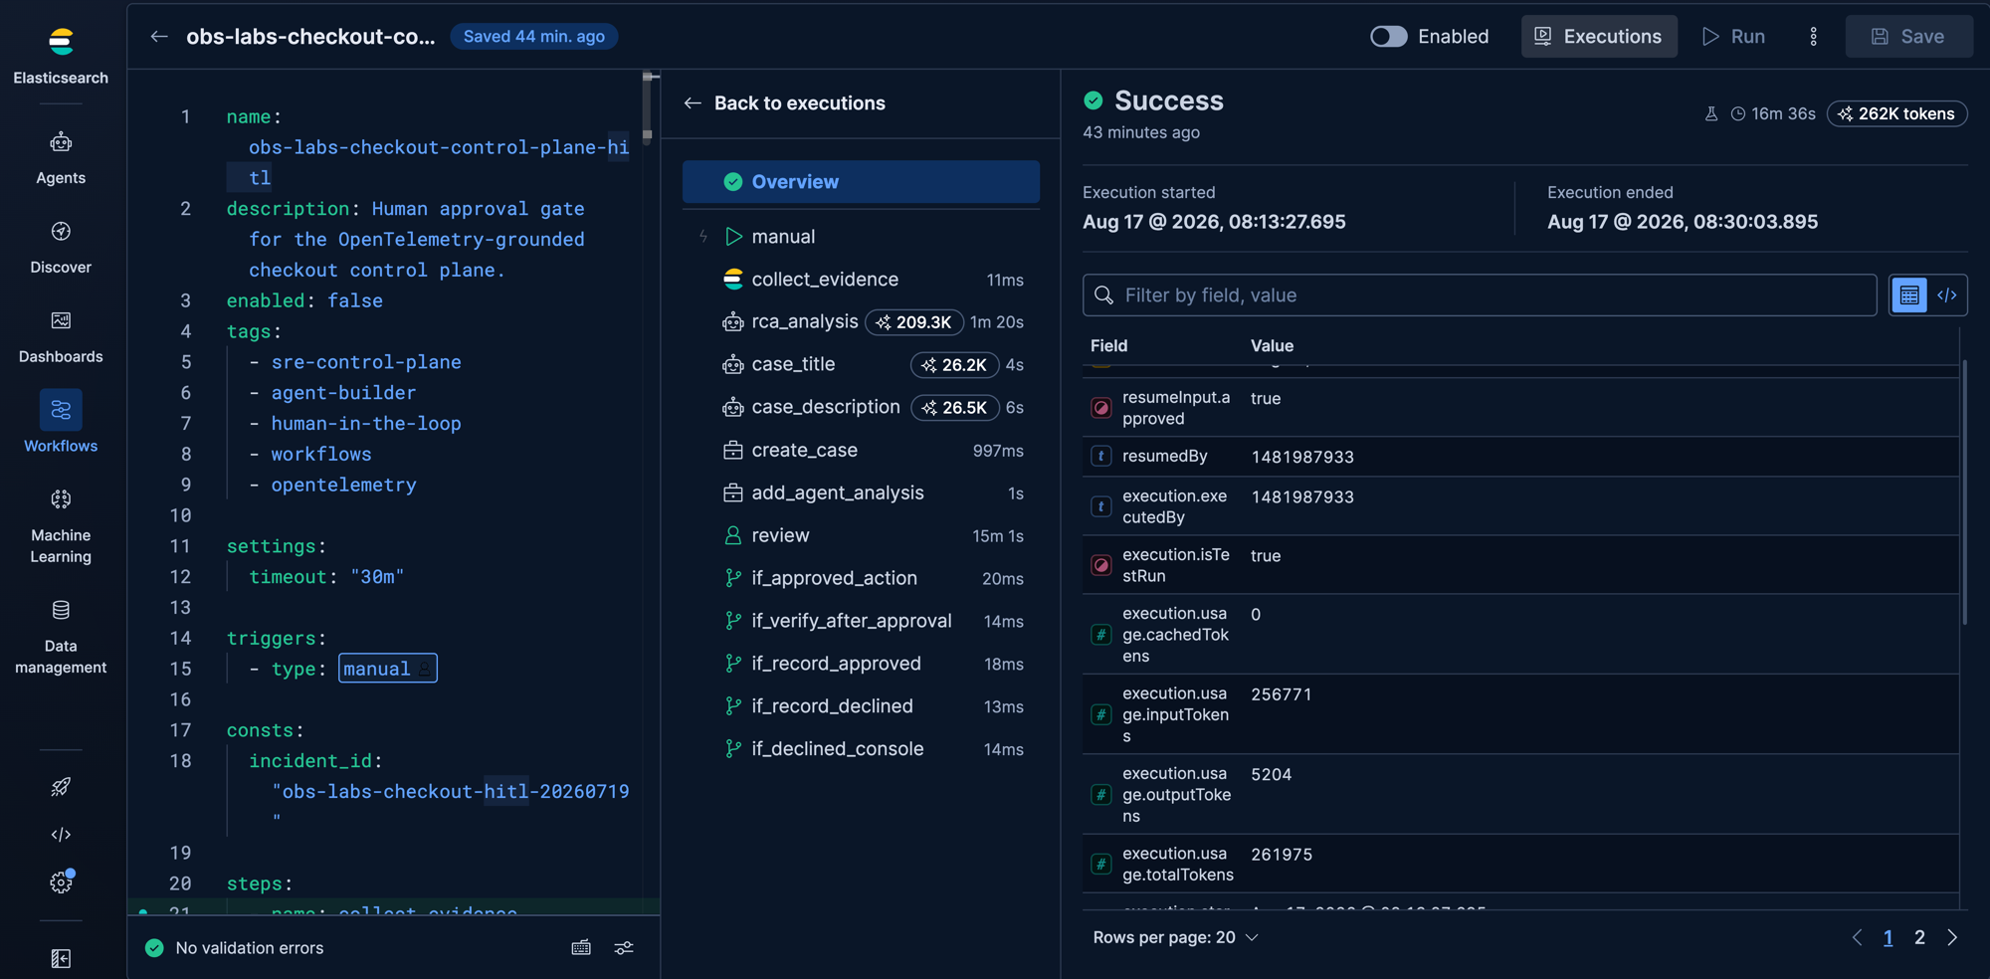
Task: Click the resumedBy field row
Action: click(1520, 457)
